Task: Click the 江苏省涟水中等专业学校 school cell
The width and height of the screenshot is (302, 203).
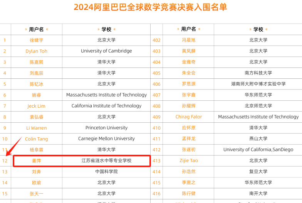Action: [x=106, y=161]
